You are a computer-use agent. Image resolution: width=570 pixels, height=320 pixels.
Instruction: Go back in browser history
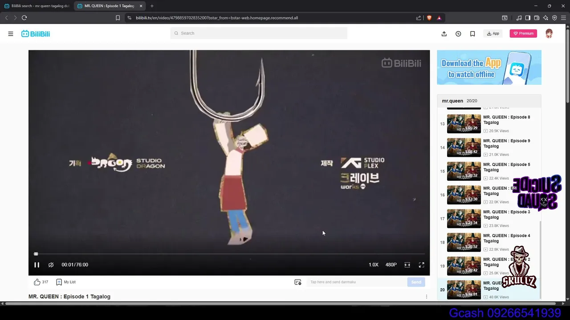click(x=6, y=18)
